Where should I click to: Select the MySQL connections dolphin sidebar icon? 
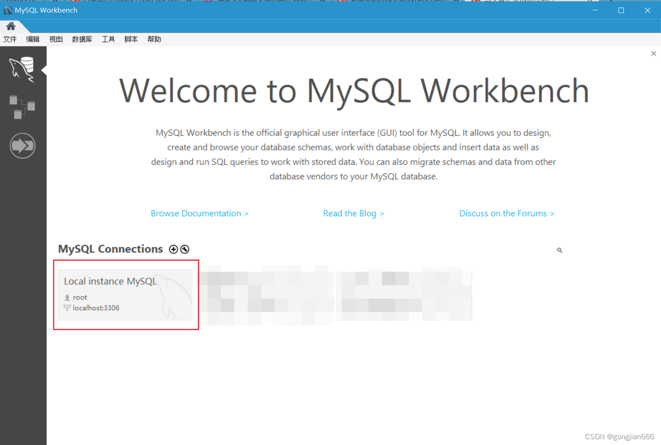22,69
